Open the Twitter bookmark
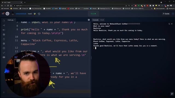175x98 pixels. [55, 8]
